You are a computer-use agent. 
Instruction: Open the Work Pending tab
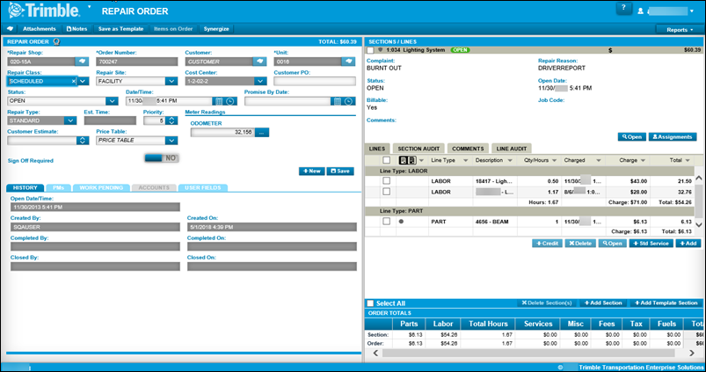[100, 187]
